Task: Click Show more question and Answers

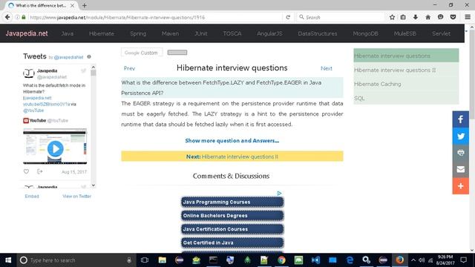Action: (x=232, y=141)
